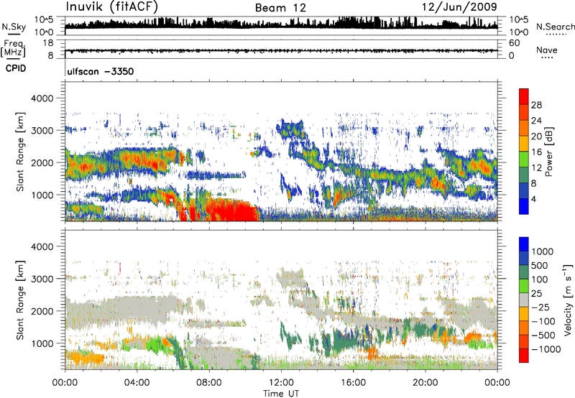The image size is (575, 398).
Task: Click the "2000" tick on the velocity panel
Action: 42,311
